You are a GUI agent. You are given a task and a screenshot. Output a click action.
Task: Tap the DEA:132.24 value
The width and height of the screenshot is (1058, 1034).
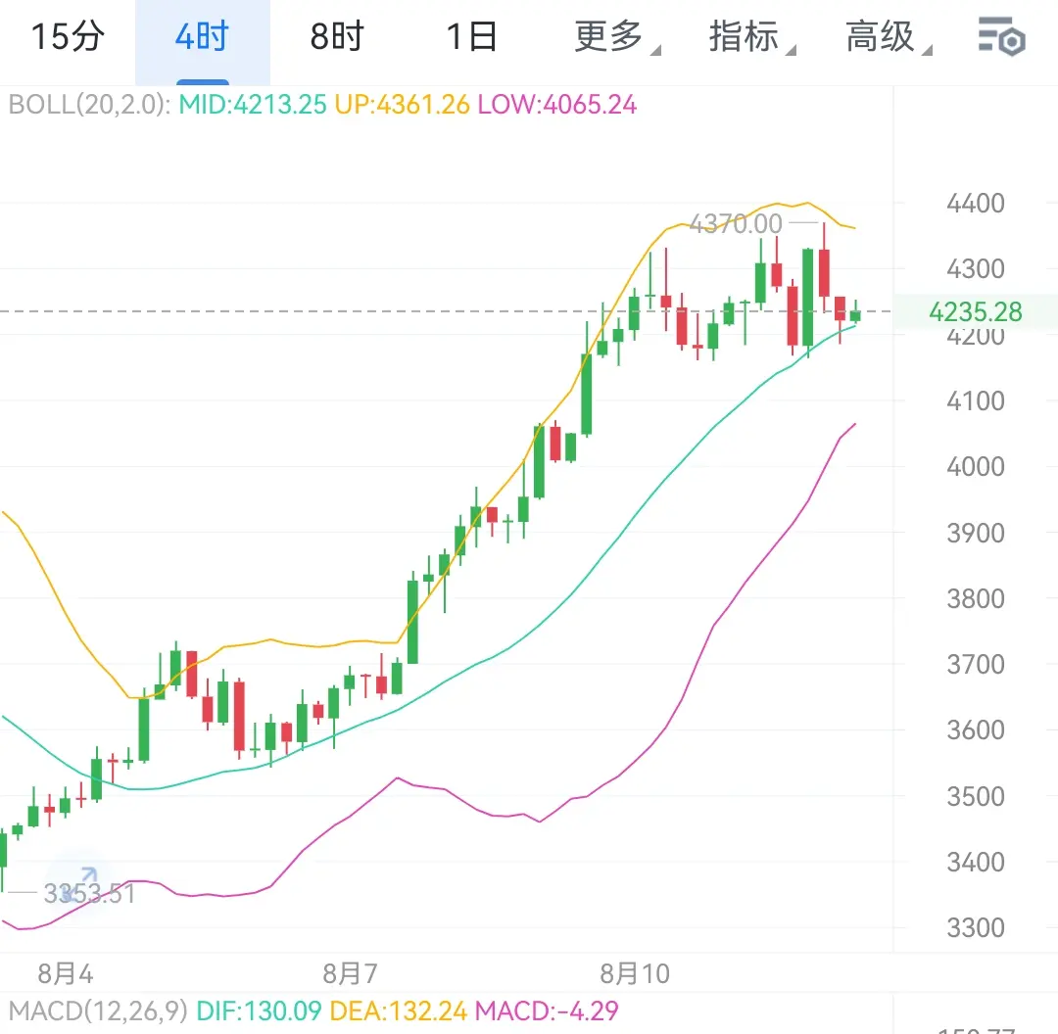coord(398,1011)
